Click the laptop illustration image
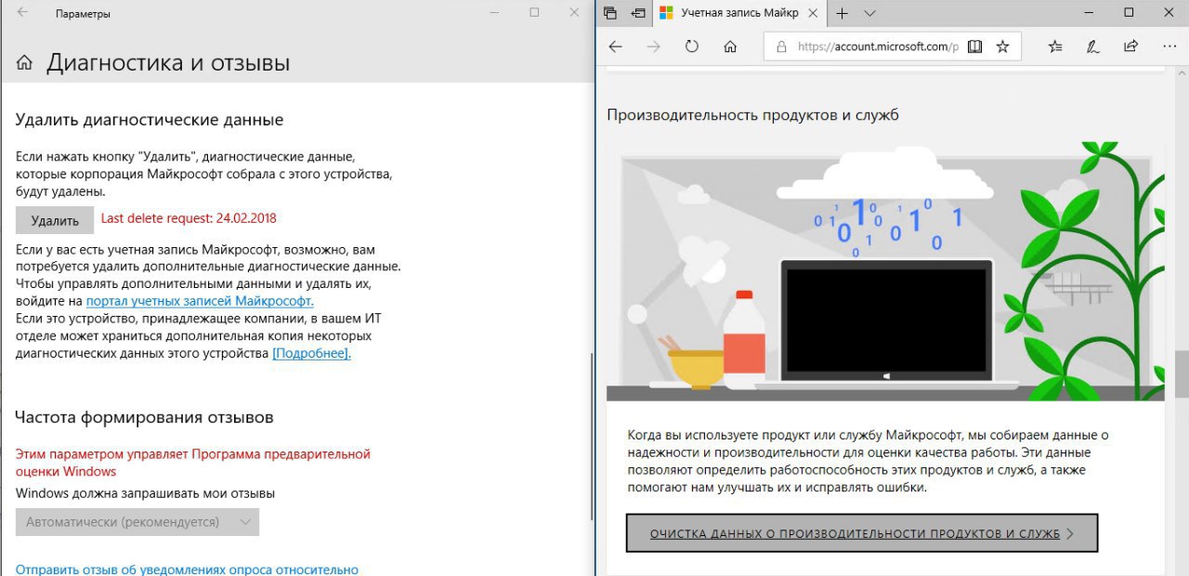Image resolution: width=1189 pixels, height=576 pixels. pyautogui.click(x=885, y=271)
